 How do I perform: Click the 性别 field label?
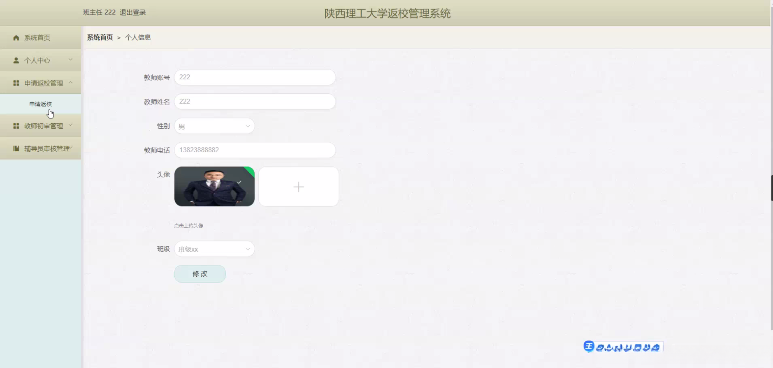pos(163,126)
